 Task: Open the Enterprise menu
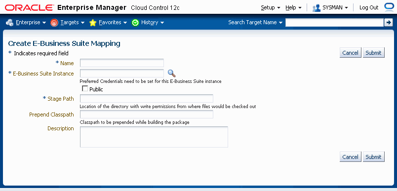pos(31,23)
